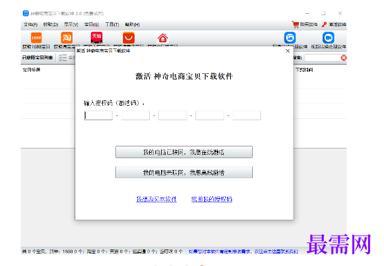Click the shopping cart buy software button

[305, 24]
